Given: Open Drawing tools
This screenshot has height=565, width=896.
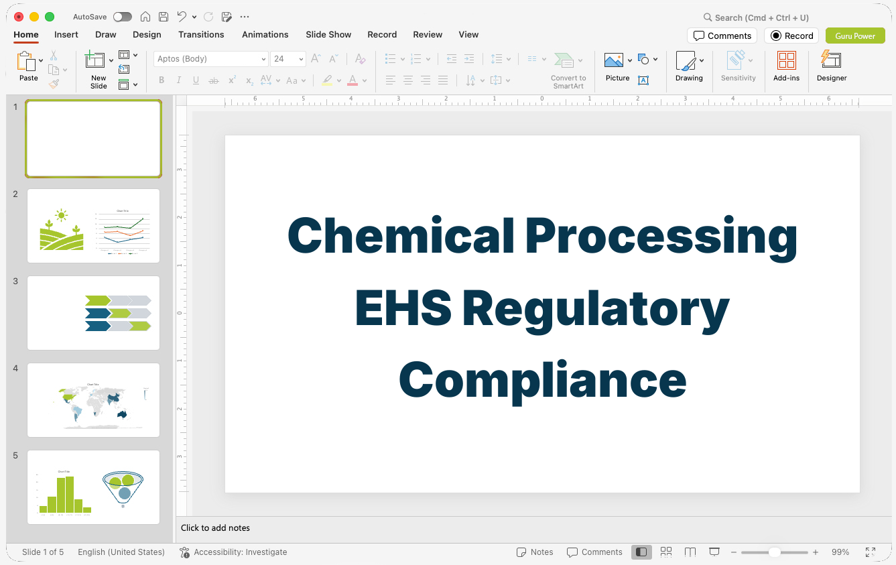Looking at the screenshot, I should [686, 66].
